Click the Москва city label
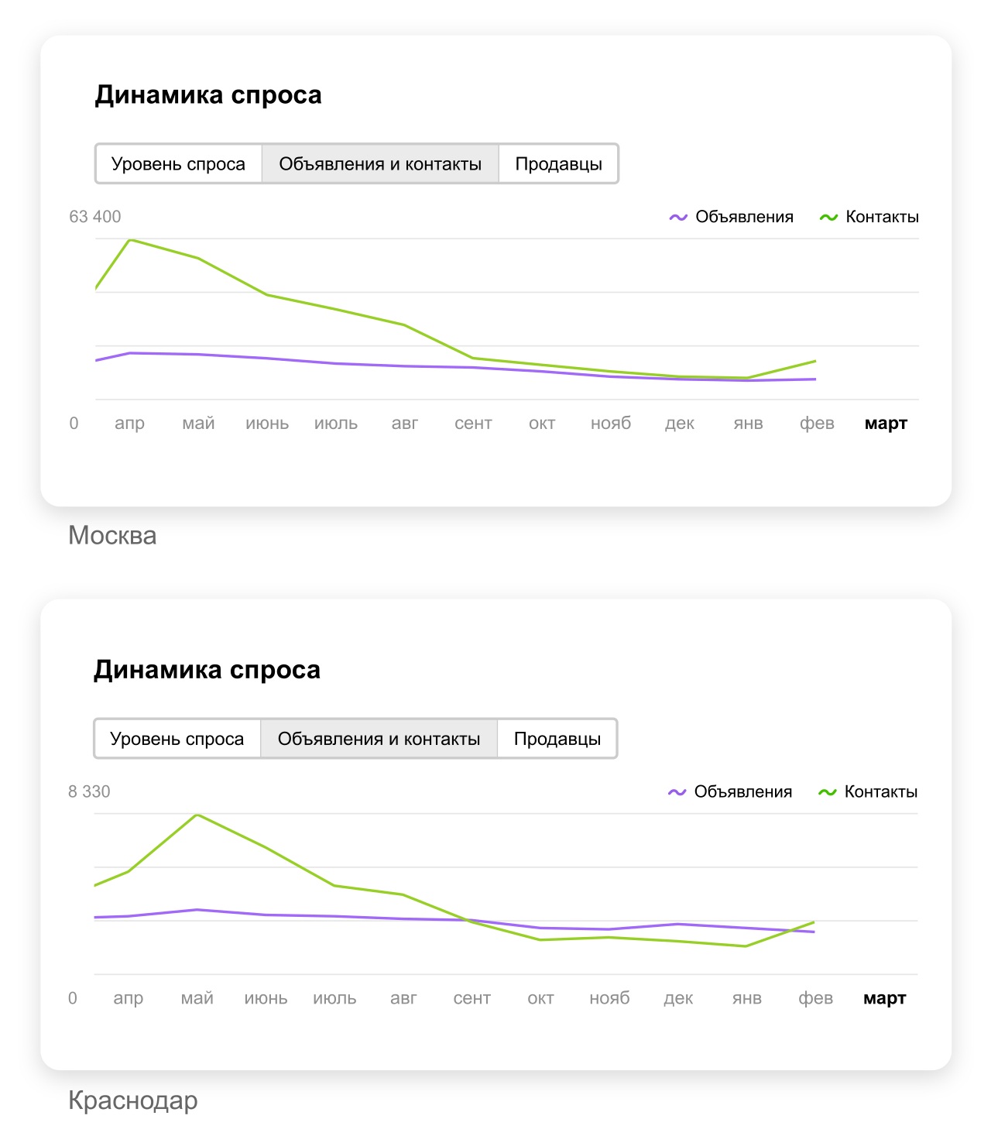This screenshot has width=991, height=1143. click(113, 535)
